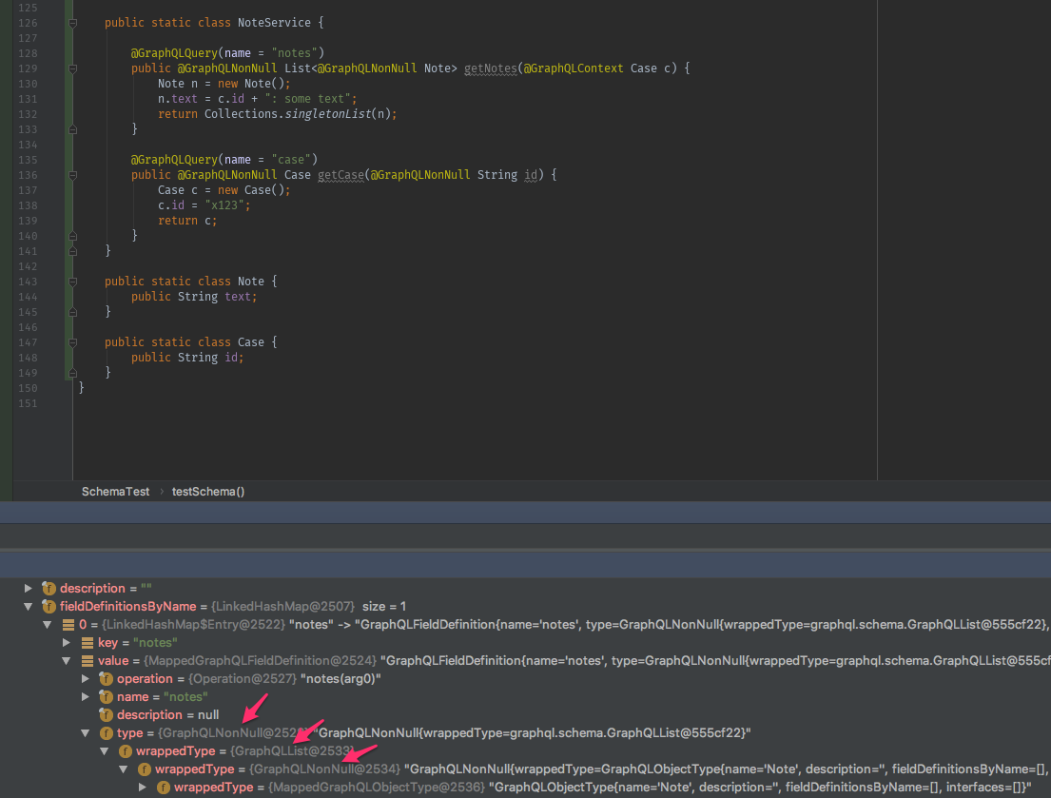The image size is (1051, 798).
Task: Click field icon beside fieldDefinitionsByName
Action: tap(49, 607)
